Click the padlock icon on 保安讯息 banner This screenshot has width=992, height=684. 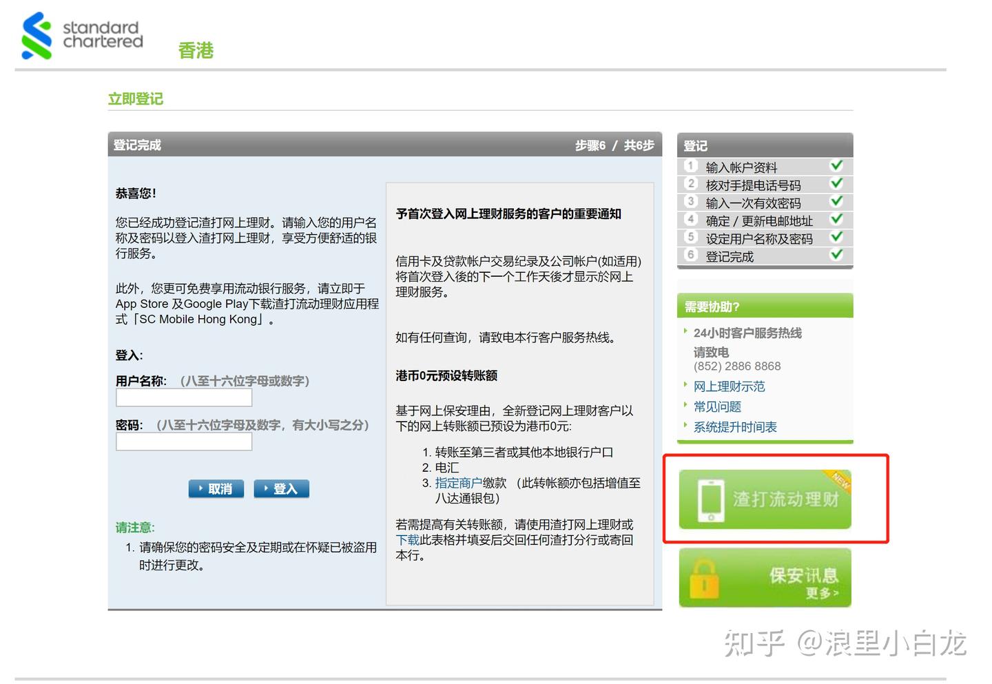pos(704,577)
